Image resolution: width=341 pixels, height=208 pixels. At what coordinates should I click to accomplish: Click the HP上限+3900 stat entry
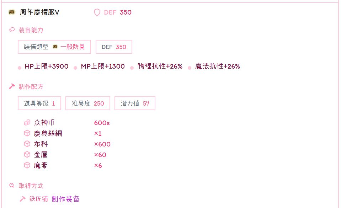(46, 66)
